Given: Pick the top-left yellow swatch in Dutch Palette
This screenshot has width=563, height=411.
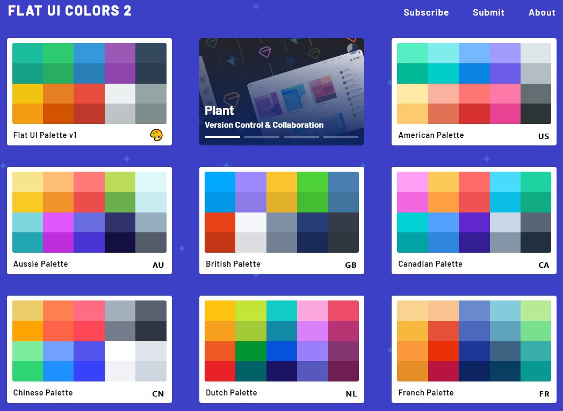Looking at the screenshot, I should coord(220,311).
